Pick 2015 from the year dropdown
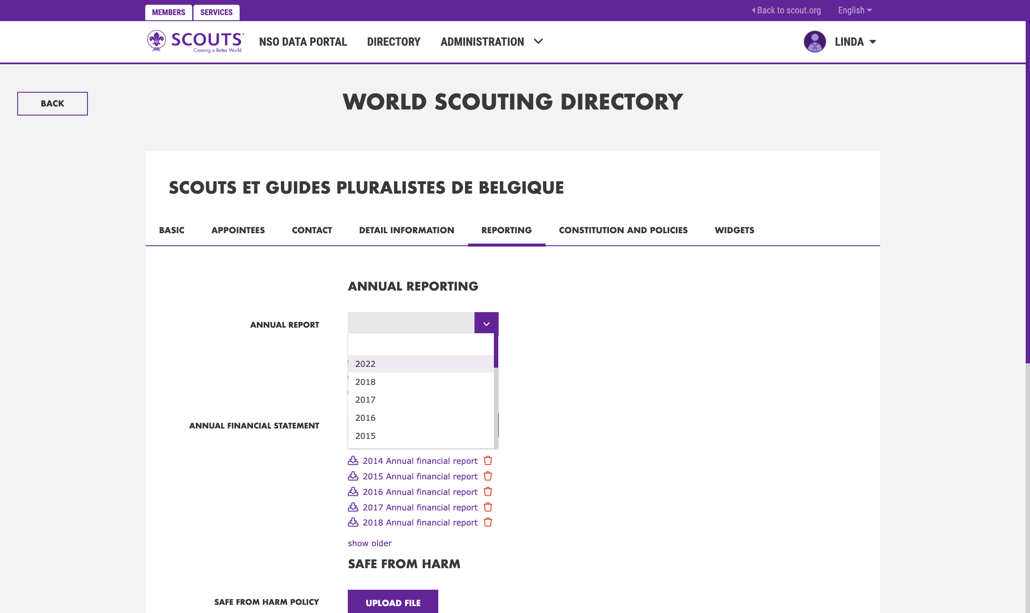Viewport: 1030px width, 613px height. [x=421, y=436]
